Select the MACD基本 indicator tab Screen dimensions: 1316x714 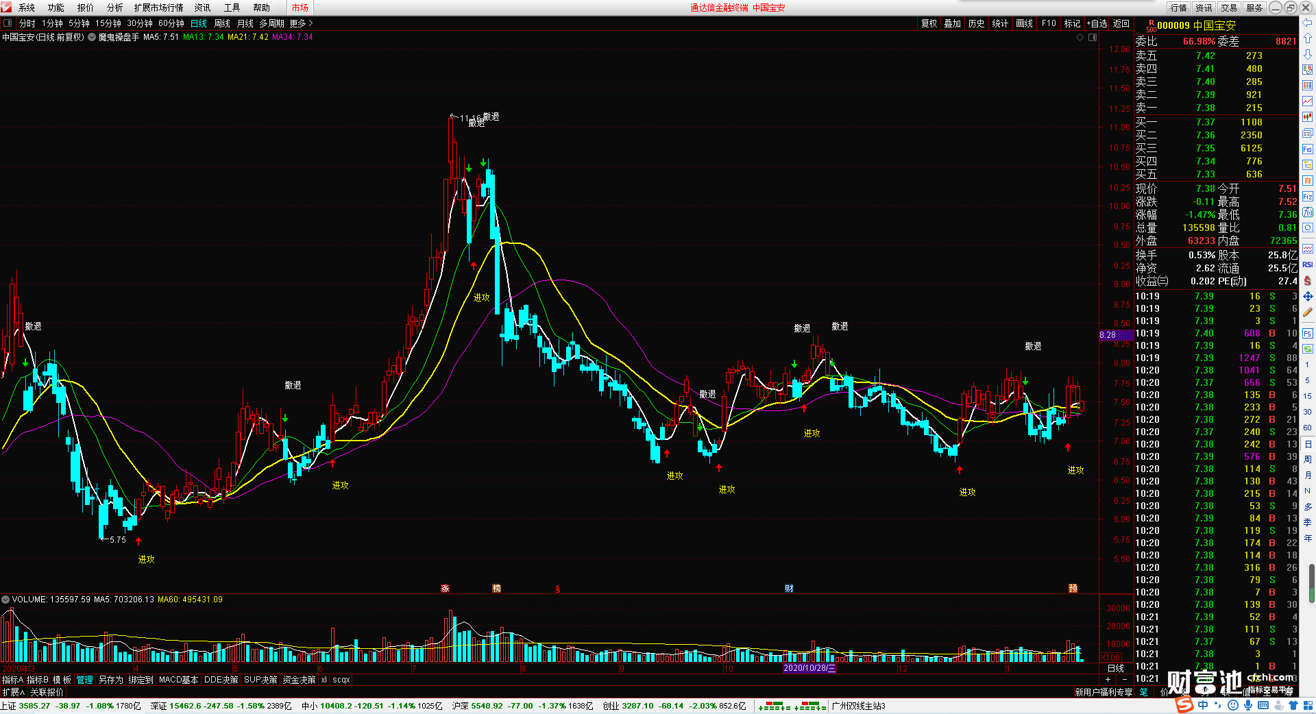click(178, 680)
